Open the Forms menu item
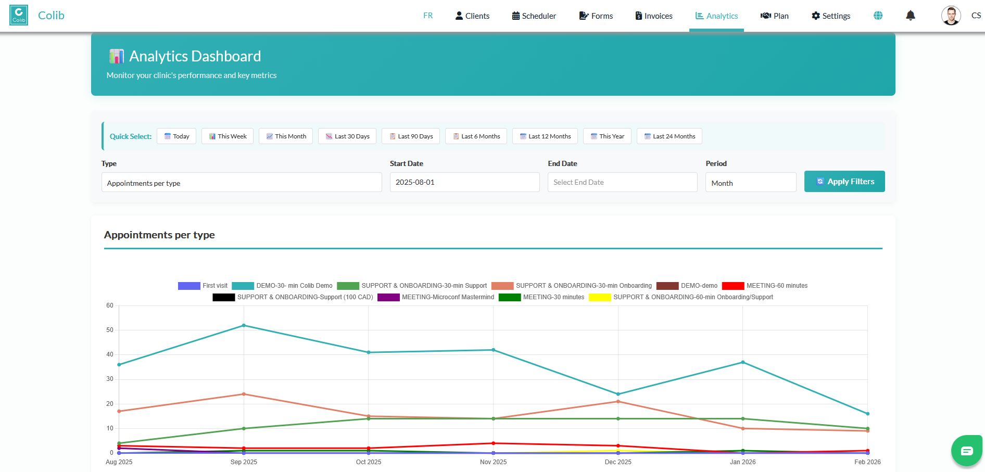This screenshot has width=985, height=472. (x=596, y=16)
